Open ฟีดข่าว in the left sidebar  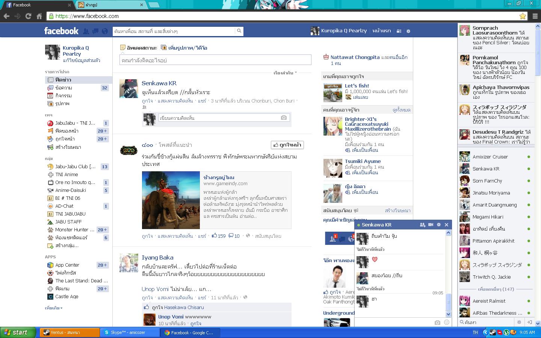79,80
